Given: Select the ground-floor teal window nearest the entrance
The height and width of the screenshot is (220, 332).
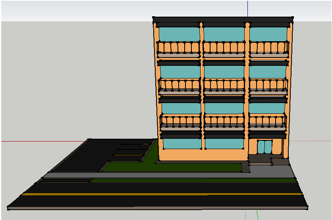Looking at the screenshot, I should coord(224,144).
